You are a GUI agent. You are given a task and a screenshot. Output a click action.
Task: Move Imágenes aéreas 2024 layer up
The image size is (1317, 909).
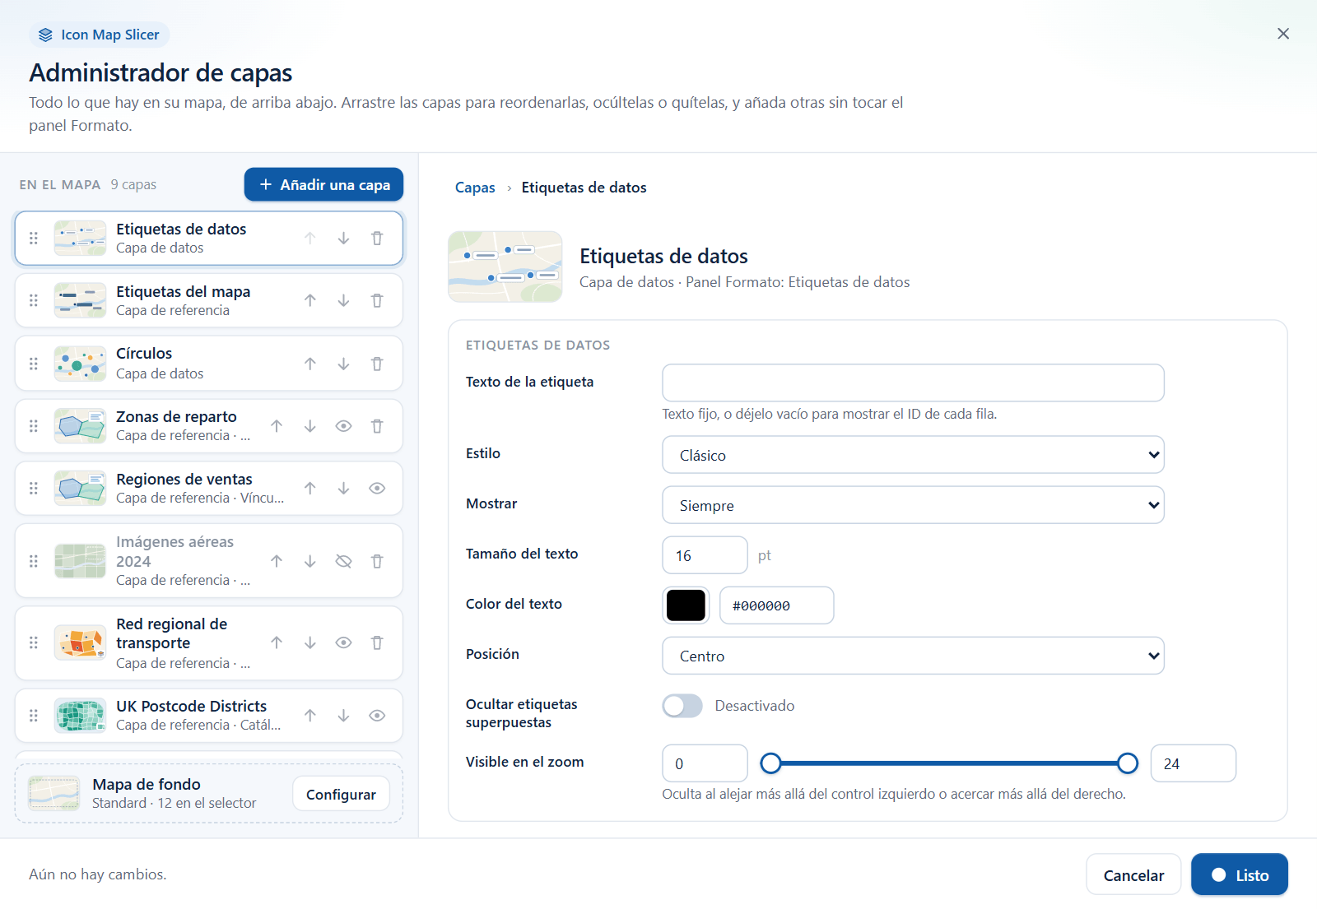pos(277,561)
